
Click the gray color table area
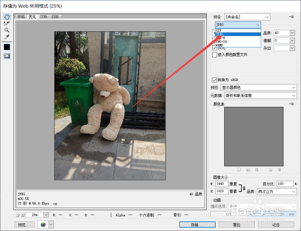coord(254,136)
